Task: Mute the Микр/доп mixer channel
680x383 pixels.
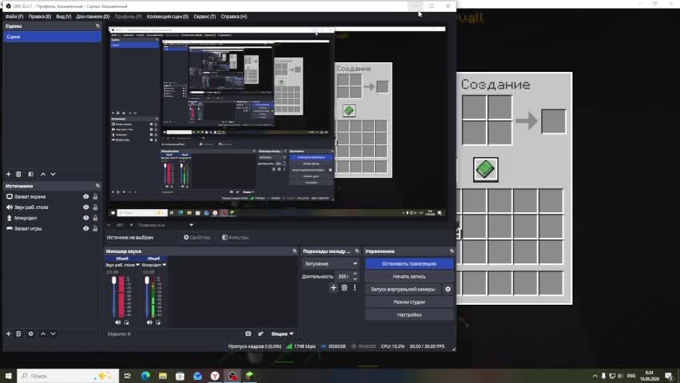Action: pyautogui.click(x=149, y=322)
